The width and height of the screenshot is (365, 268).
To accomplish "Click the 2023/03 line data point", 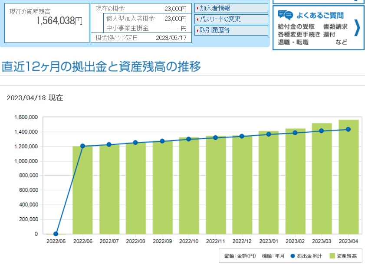I will [x=322, y=131].
